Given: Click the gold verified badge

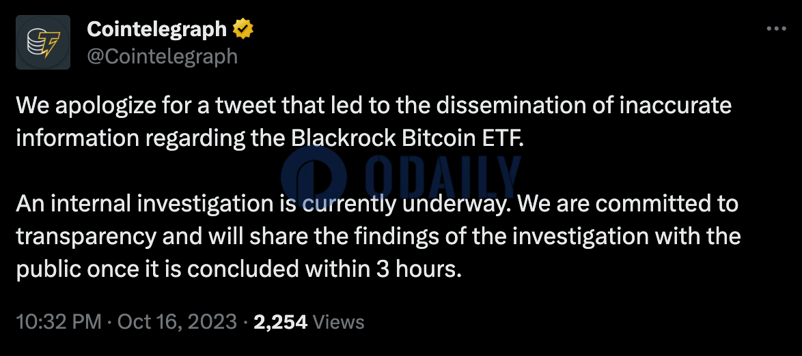Looking at the screenshot, I should click(243, 30).
